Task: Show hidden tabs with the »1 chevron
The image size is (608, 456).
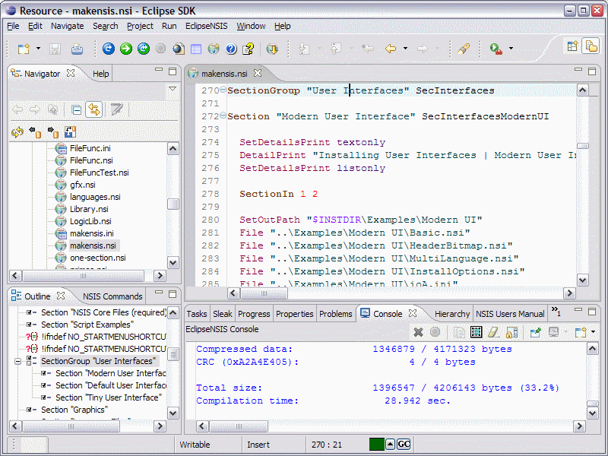Action: click(x=556, y=312)
